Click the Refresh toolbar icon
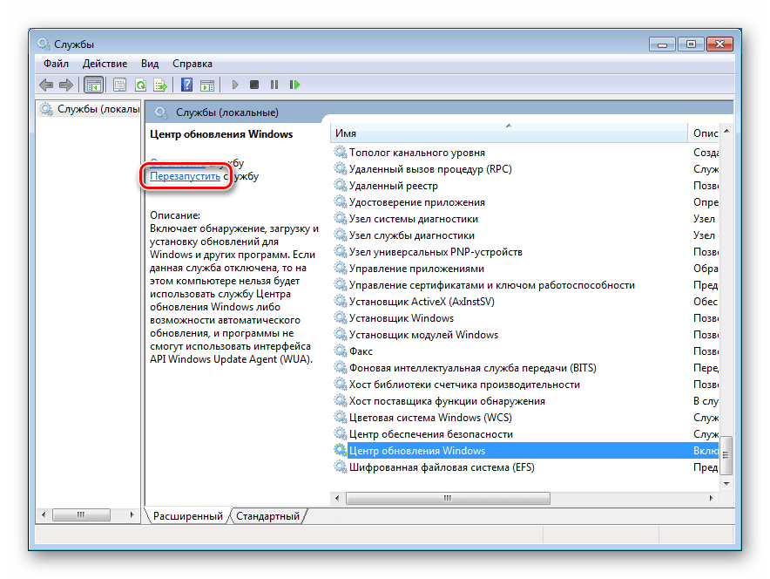This screenshot has height=579, width=770. pyautogui.click(x=140, y=85)
